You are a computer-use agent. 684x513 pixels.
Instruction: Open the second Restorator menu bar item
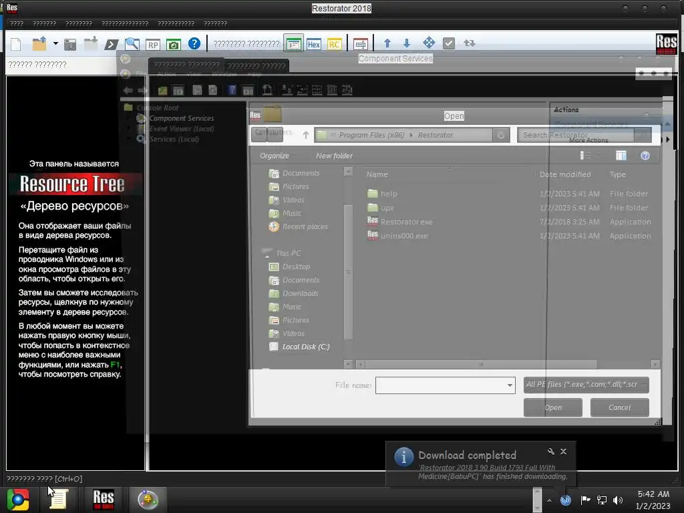[45, 23]
